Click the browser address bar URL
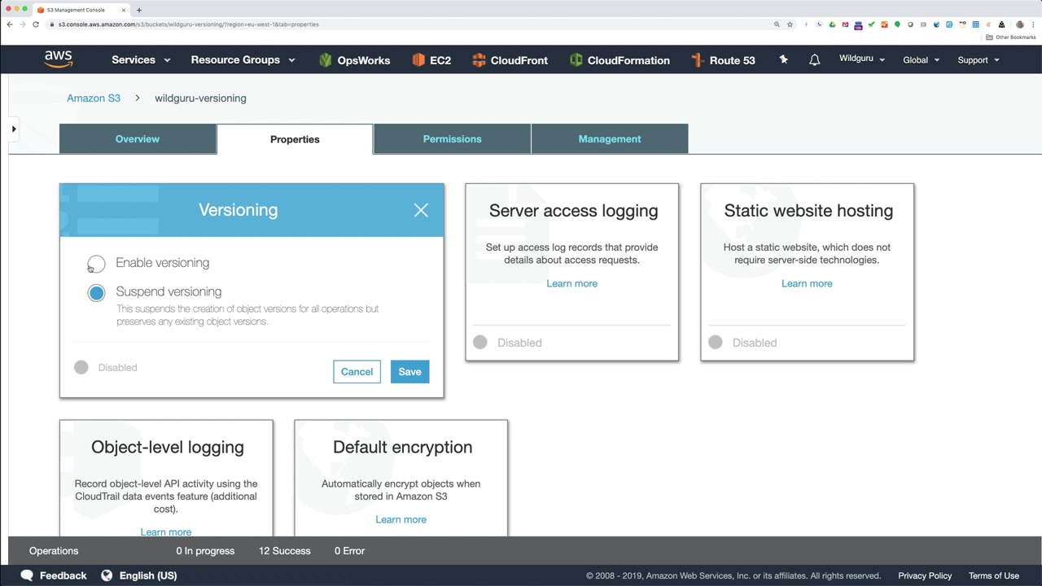The image size is (1042, 586). coord(189,24)
